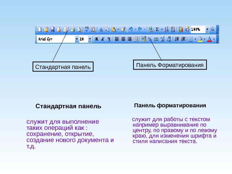The image size is (232, 174).
Task: Decrease the cell indent
Action: coord(177,39)
